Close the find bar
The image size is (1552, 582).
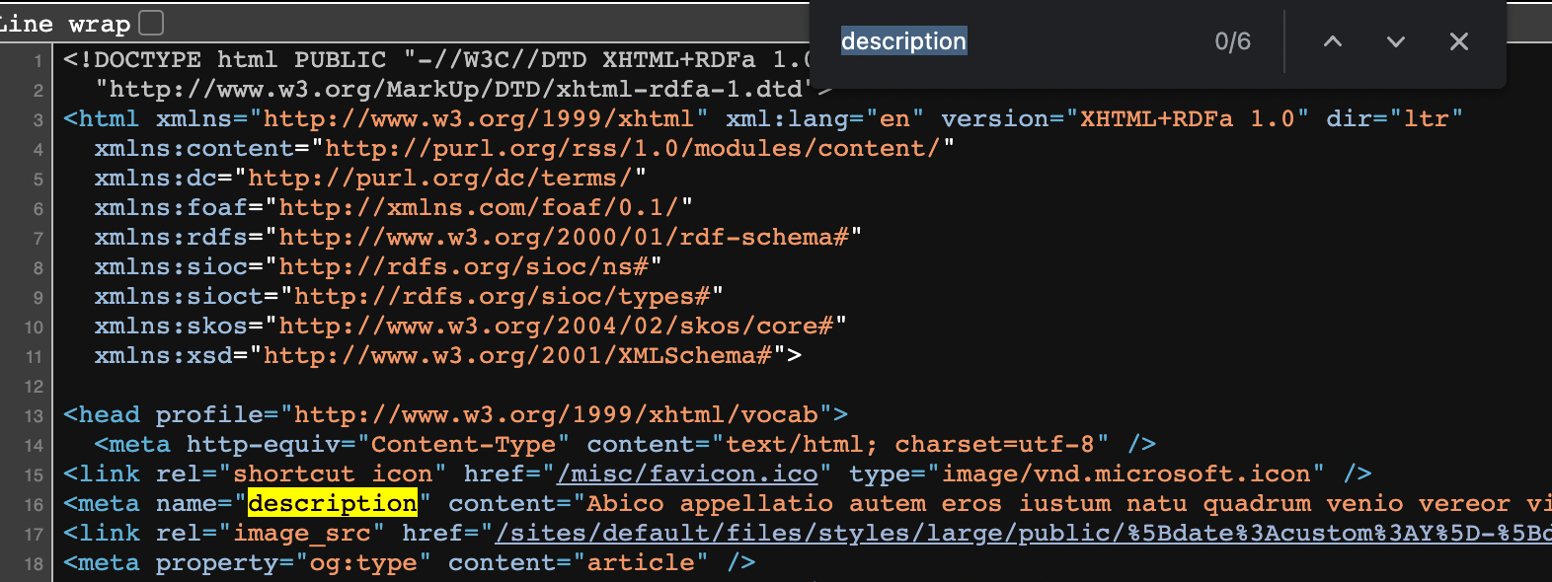(x=1459, y=41)
